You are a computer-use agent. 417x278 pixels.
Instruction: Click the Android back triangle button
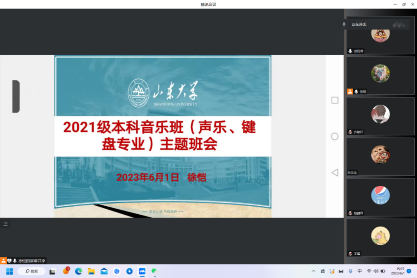(x=335, y=173)
